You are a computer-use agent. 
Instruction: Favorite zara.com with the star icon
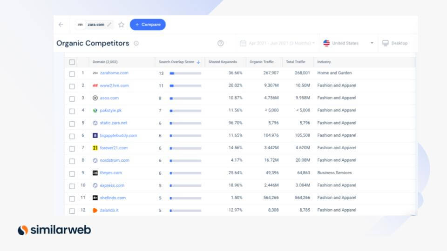click(x=121, y=25)
